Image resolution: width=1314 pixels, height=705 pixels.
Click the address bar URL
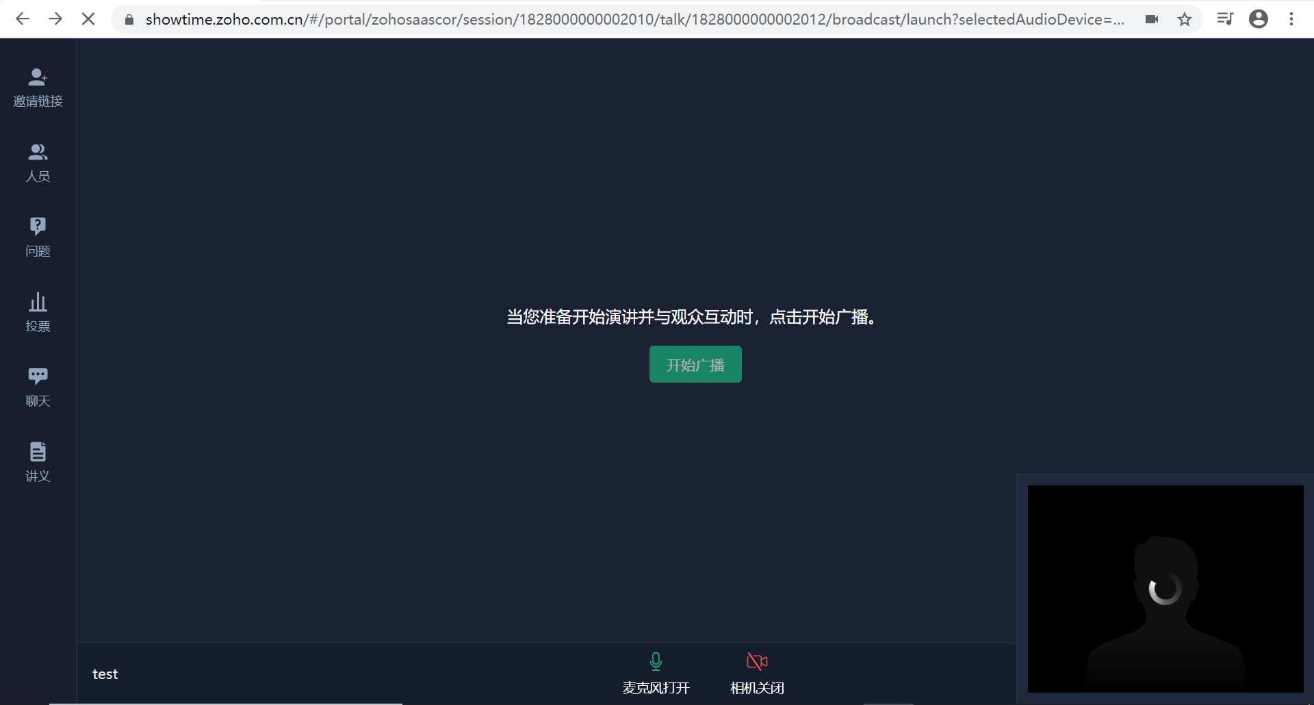634,20
